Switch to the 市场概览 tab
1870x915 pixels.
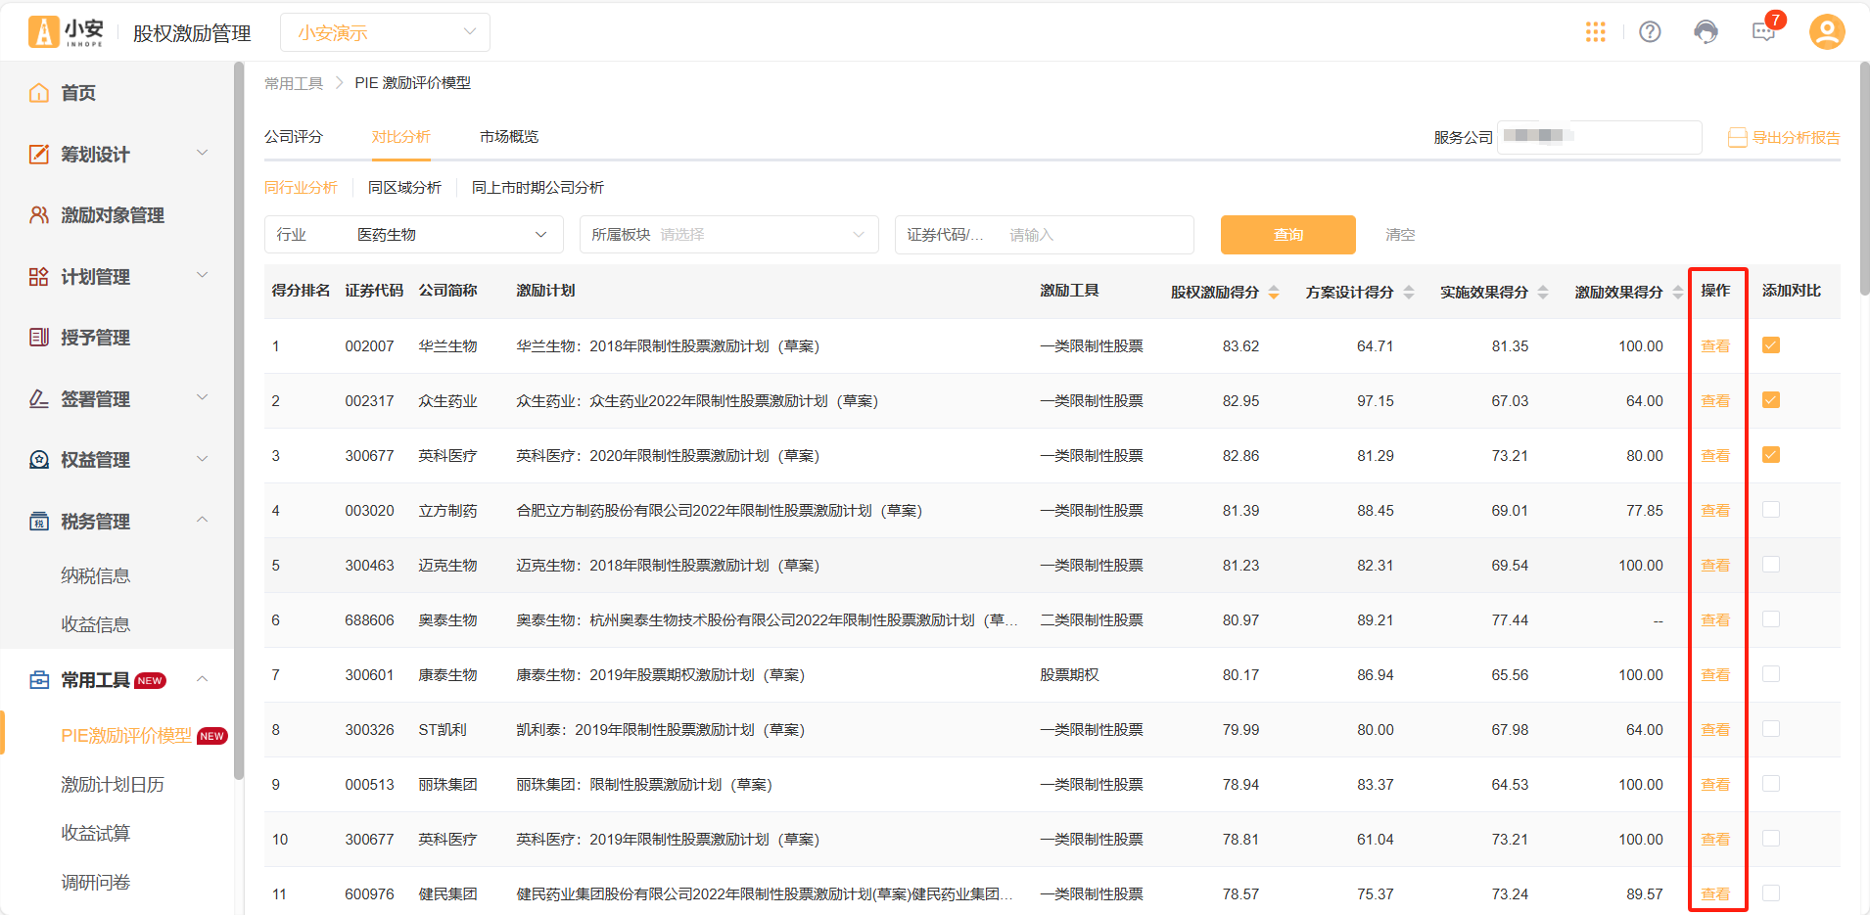coord(509,137)
